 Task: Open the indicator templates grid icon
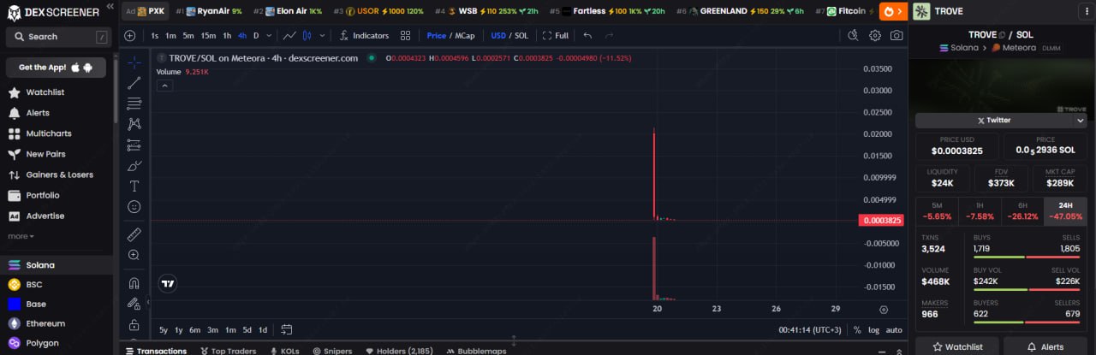tap(406, 36)
